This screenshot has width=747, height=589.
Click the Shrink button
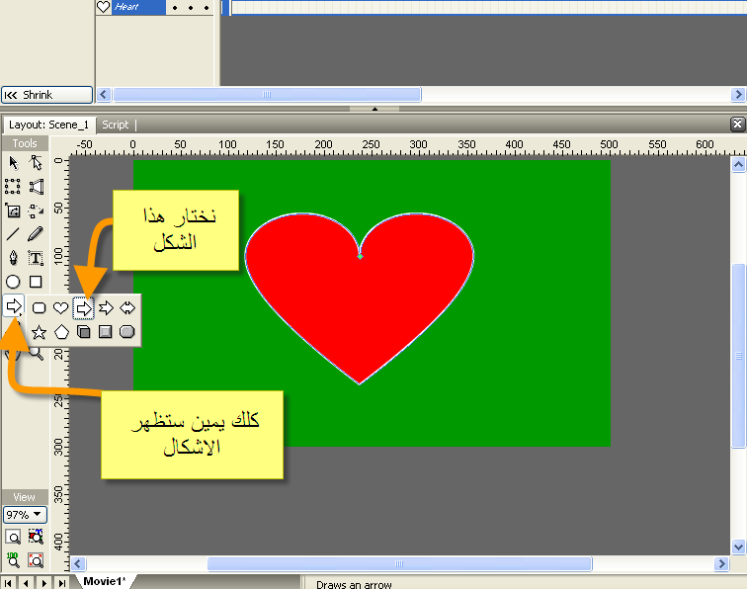click(x=46, y=95)
